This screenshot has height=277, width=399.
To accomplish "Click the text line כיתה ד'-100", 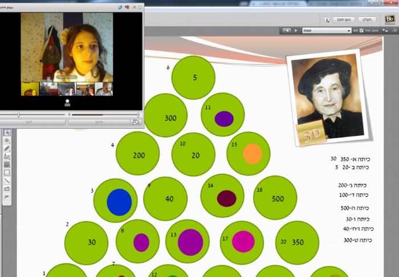I will pyautogui.click(x=354, y=195).
